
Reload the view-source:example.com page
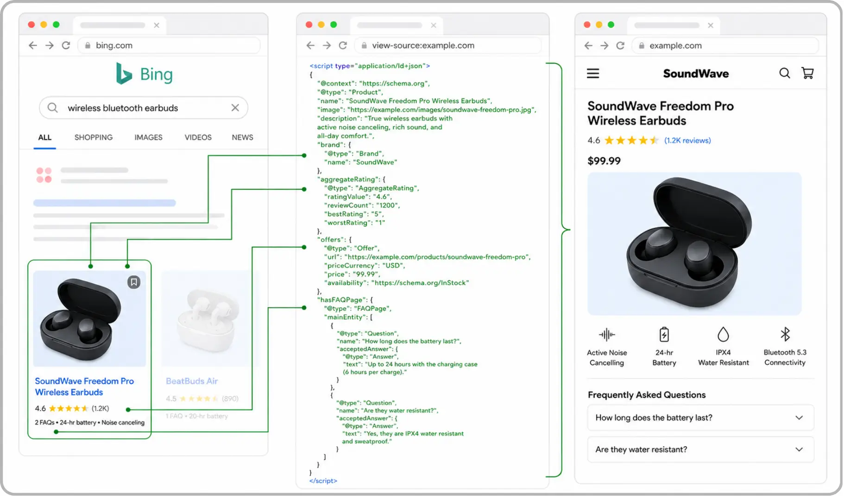tap(343, 45)
